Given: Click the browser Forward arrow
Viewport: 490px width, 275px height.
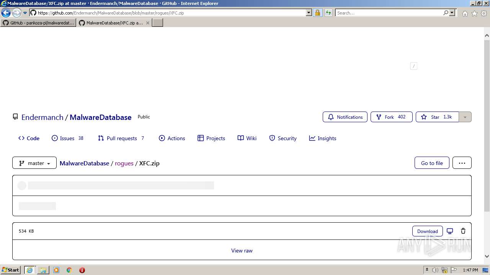Looking at the screenshot, I should pyautogui.click(x=16, y=13).
